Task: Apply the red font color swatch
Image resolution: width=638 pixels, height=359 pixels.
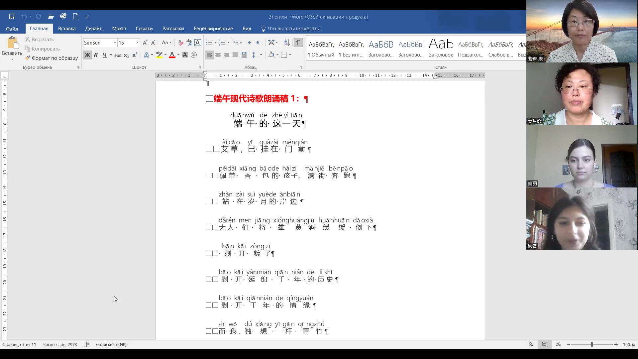Action: click(x=172, y=55)
